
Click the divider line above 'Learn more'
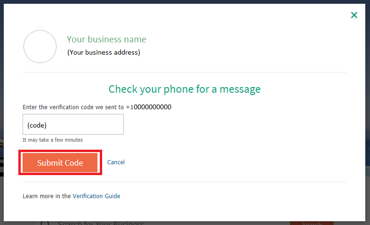(185, 182)
